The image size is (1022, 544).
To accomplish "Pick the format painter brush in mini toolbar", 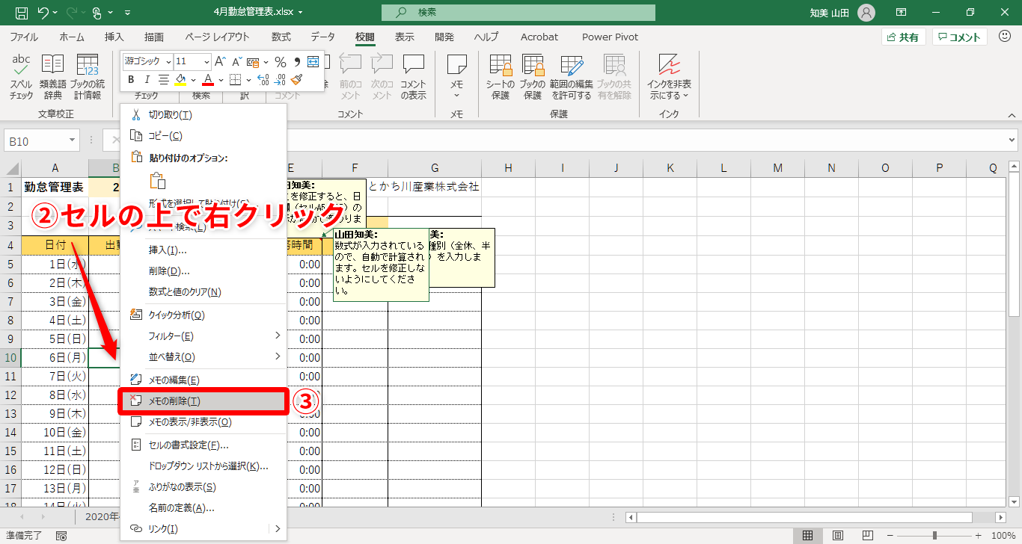I will tap(297, 80).
